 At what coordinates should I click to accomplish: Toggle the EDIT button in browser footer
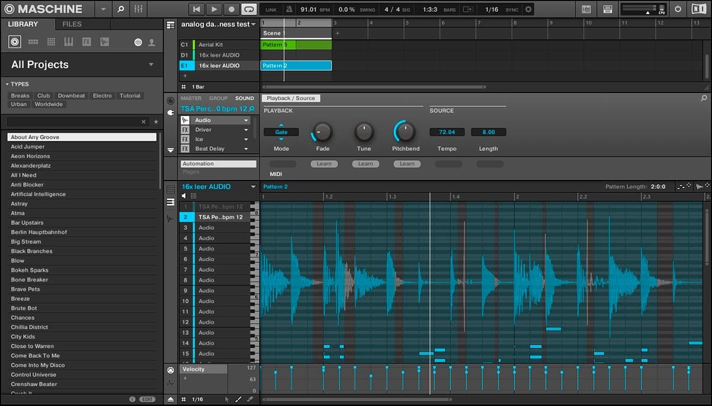(x=147, y=399)
